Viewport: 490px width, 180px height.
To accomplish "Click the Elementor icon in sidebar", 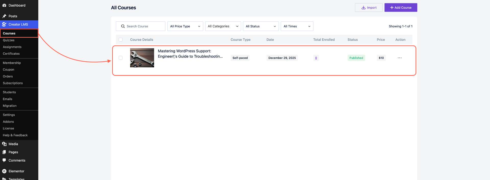I will point(4,171).
